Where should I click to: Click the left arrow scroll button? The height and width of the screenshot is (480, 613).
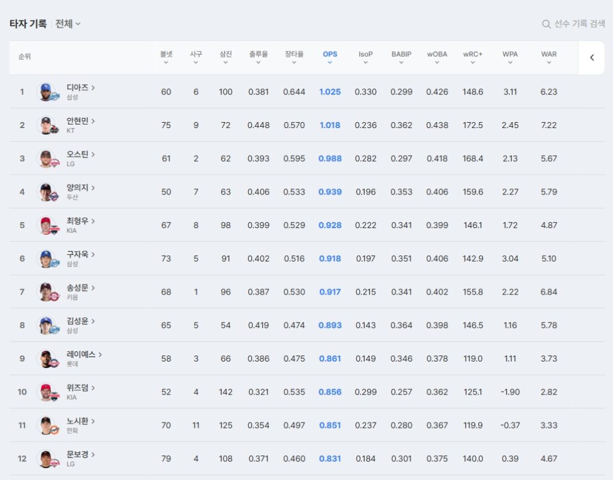[591, 57]
